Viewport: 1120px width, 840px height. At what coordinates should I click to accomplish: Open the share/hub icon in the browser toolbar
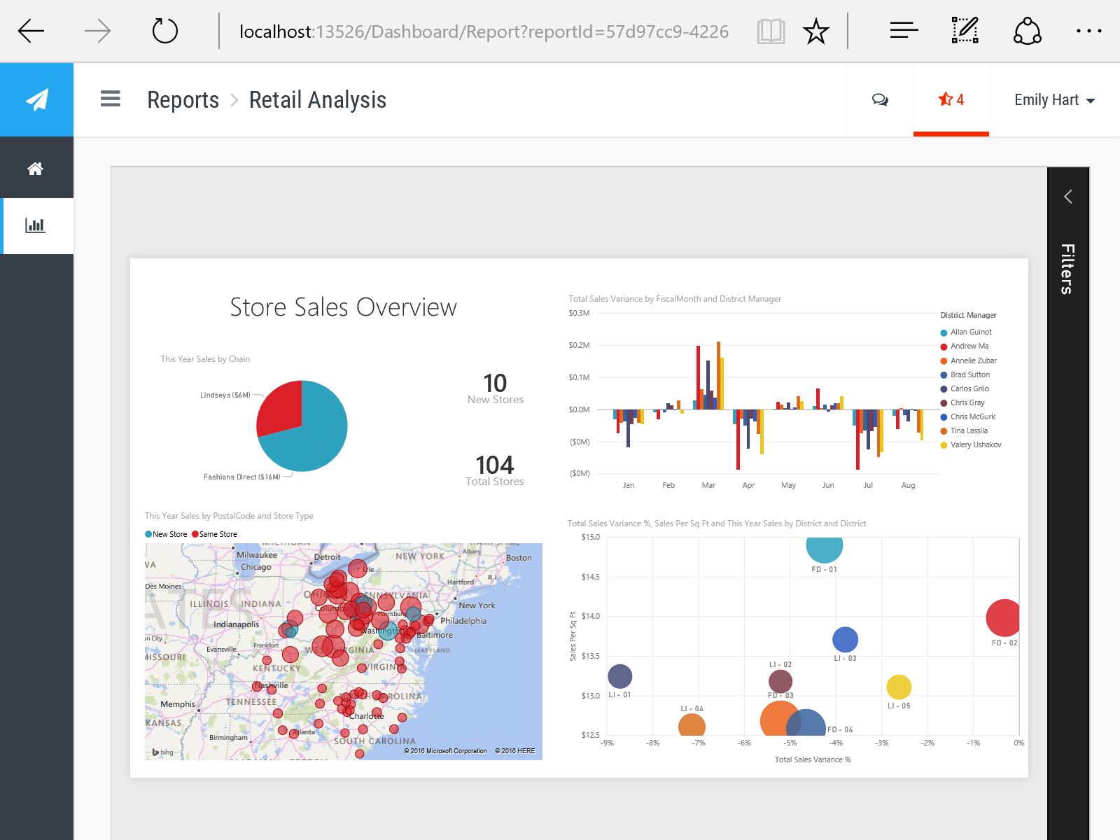(x=1027, y=30)
